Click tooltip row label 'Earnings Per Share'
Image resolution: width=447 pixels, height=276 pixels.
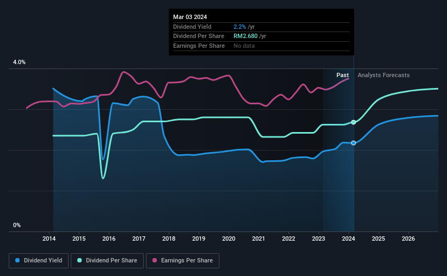(199, 46)
